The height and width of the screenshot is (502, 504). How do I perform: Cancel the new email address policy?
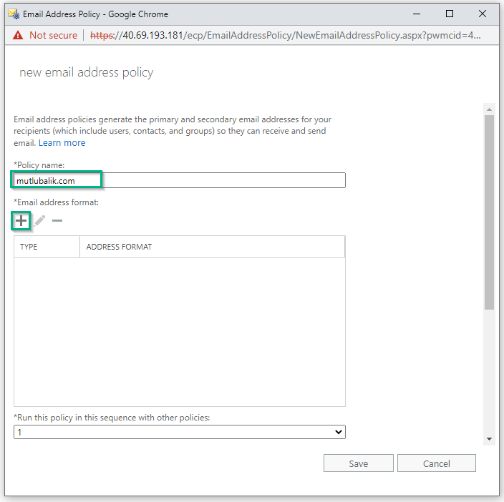[437, 463]
